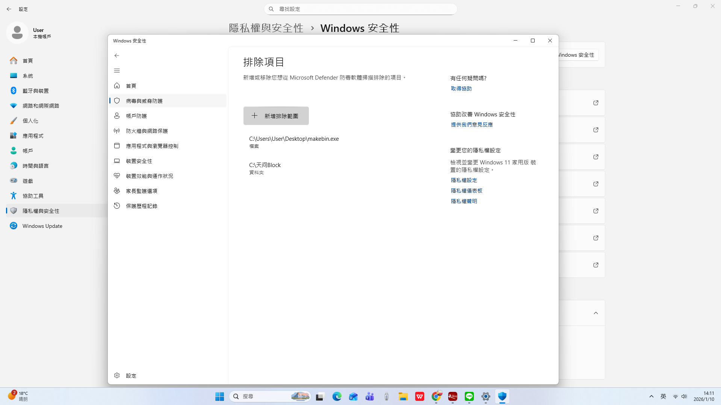Viewport: 721px width, 405px height.
Task: Open Home in Windows Security sidebar
Action: click(x=168, y=86)
